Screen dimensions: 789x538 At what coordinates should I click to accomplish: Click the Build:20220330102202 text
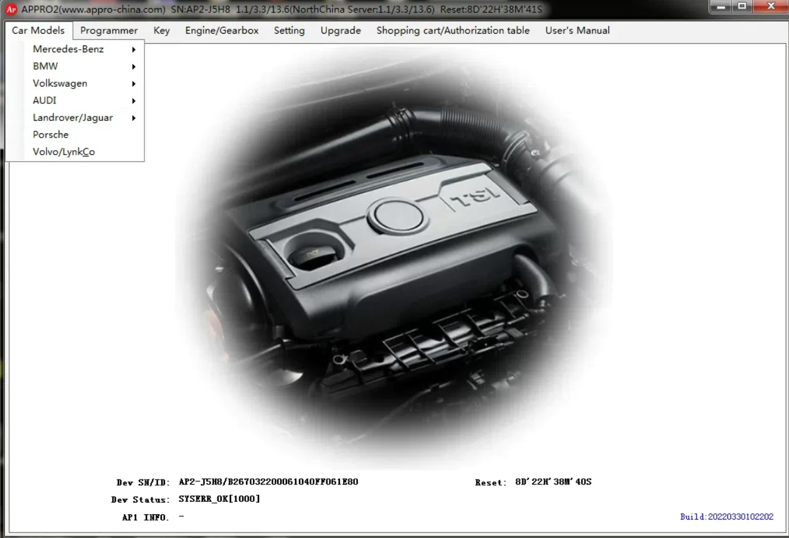click(x=727, y=517)
